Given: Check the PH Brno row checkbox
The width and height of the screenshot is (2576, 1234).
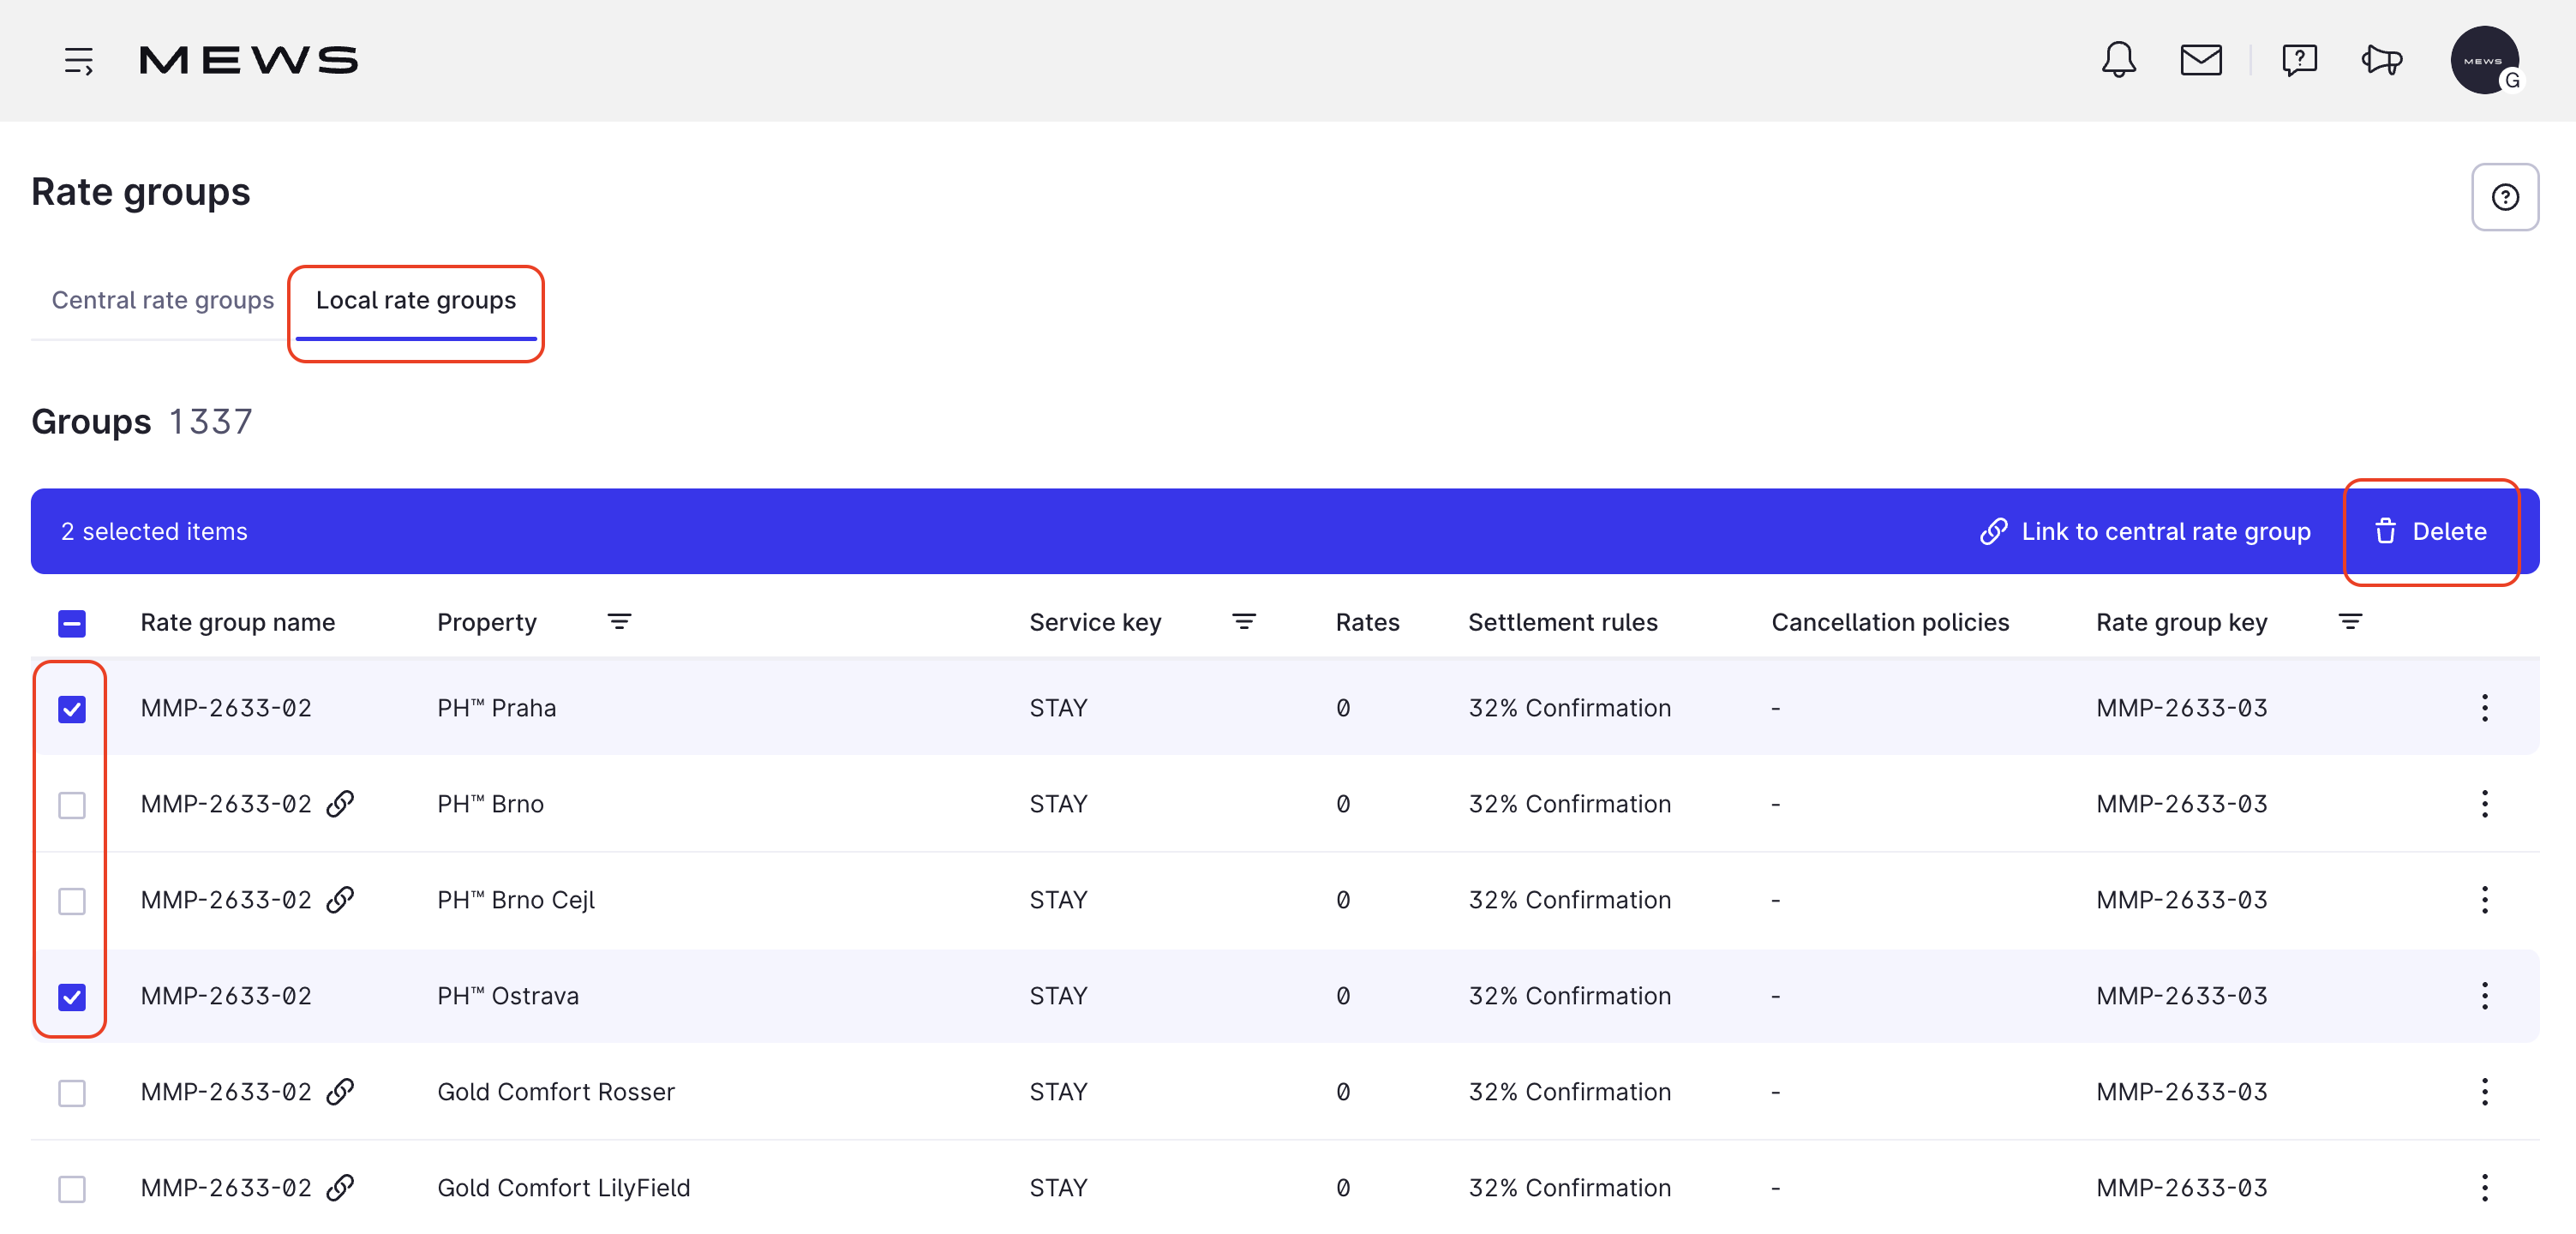Looking at the screenshot, I should 72,805.
